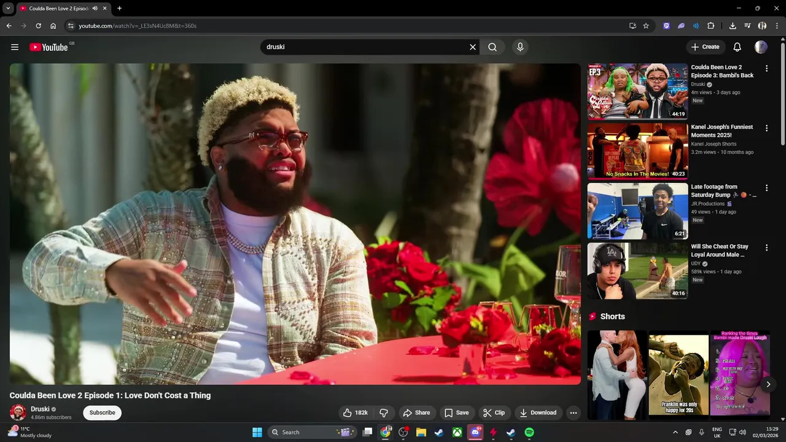
Task: Open the blue sound-wave extension icon
Action: click(x=696, y=26)
